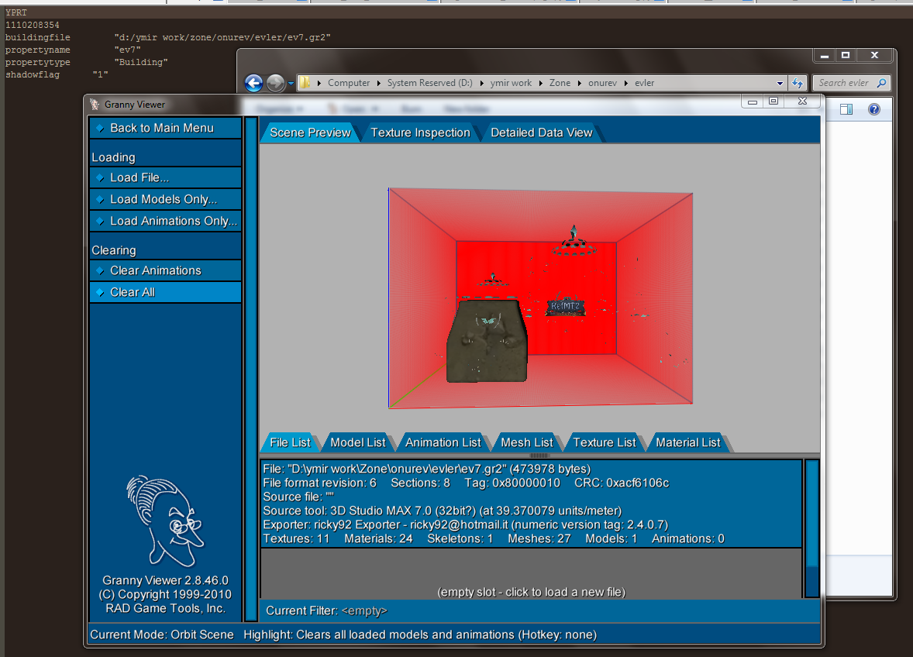Click the diamond icon beside Load Models Only
Screen dimensions: 913x657
(x=100, y=199)
